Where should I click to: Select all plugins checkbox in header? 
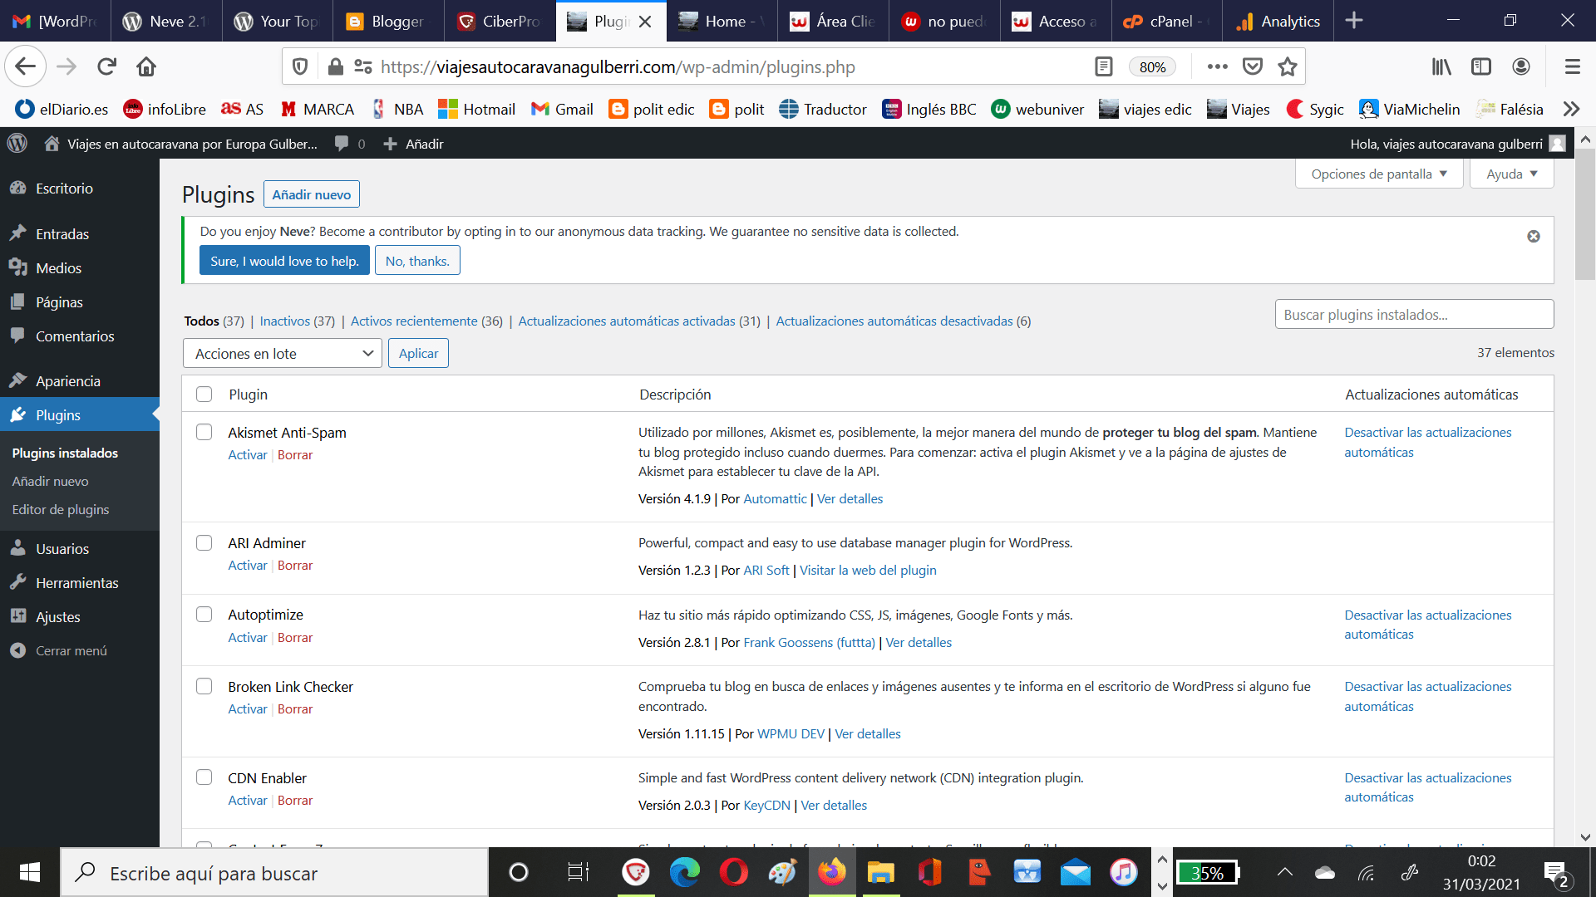(204, 394)
